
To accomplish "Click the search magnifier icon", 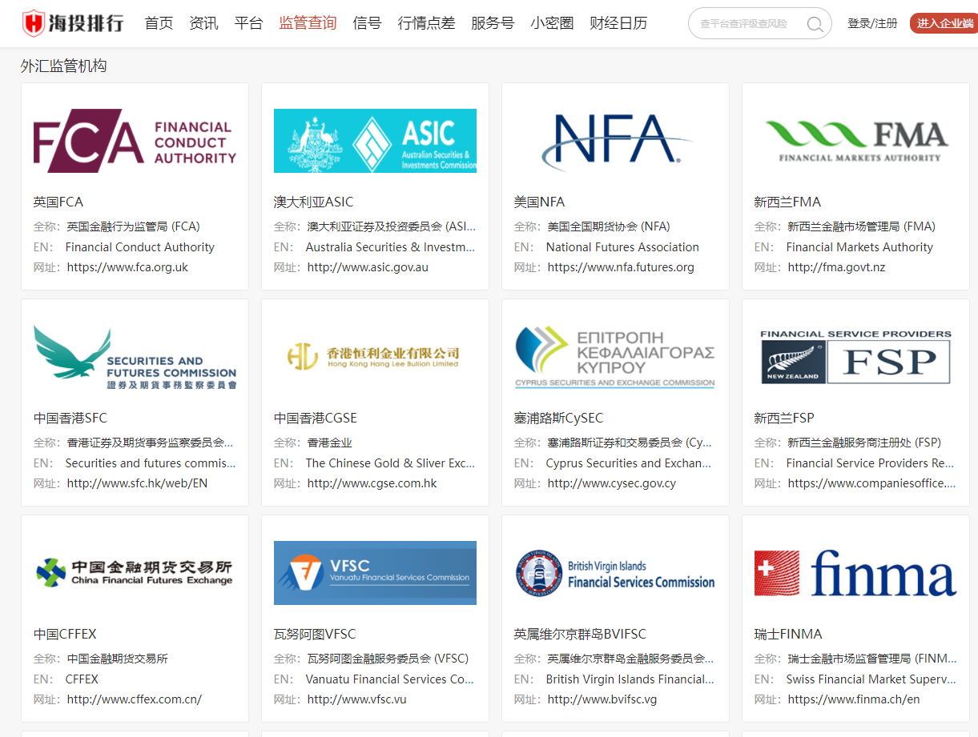I will 815,24.
